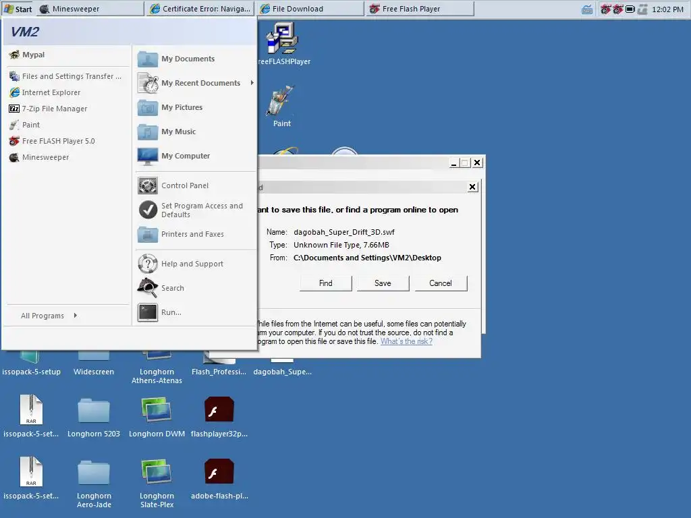
Task: Click Find in the File Download dialog
Action: coord(326,283)
